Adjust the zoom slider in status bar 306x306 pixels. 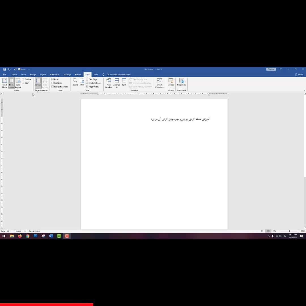tap(289, 231)
